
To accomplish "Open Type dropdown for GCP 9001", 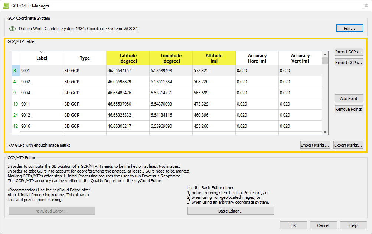I will [x=85, y=71].
